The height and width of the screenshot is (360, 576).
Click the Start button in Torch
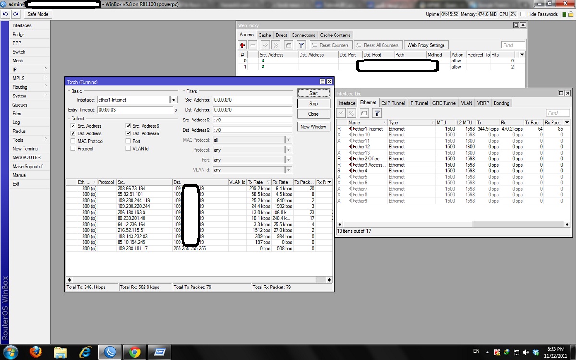point(313,93)
